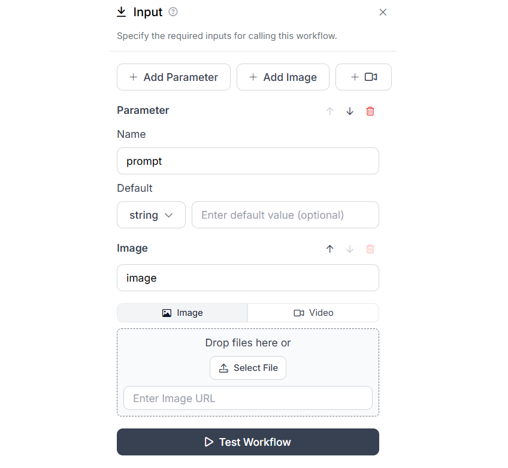Viewport: 508px width, 468px height.
Task: Click the Add Image button
Action: (283, 77)
